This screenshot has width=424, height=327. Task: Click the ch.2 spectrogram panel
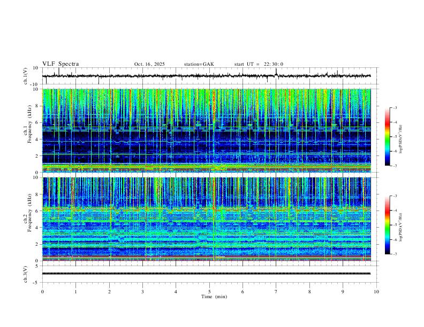[x=206, y=219]
